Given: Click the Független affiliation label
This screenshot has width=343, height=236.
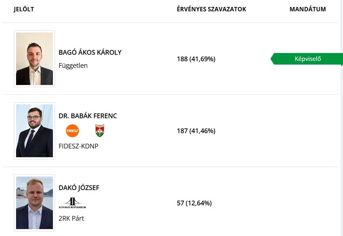Looking at the screenshot, I should [x=73, y=66].
